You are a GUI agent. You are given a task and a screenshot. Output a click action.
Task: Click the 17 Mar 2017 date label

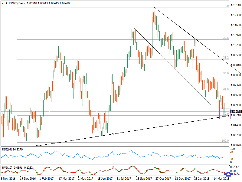click(x=67, y=179)
